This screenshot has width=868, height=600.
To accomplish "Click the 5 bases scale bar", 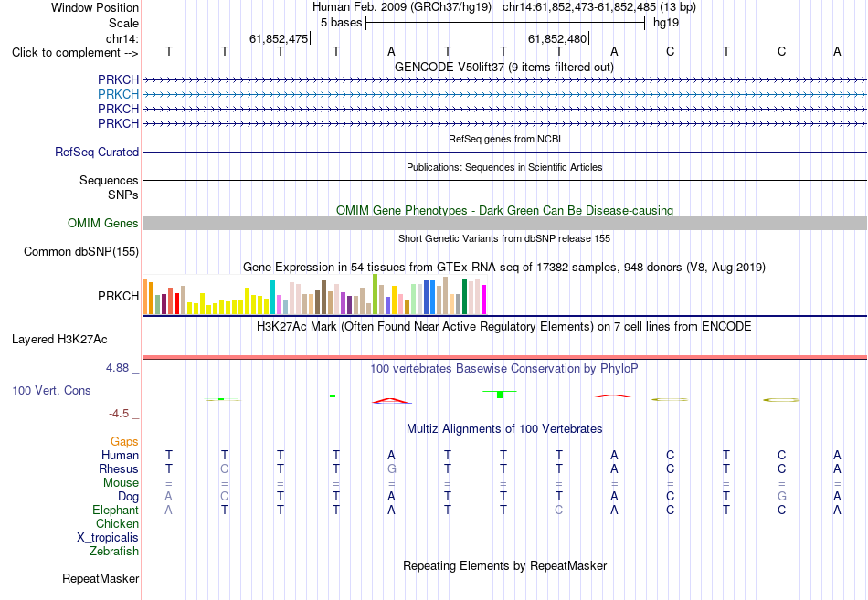I will coord(505,23).
